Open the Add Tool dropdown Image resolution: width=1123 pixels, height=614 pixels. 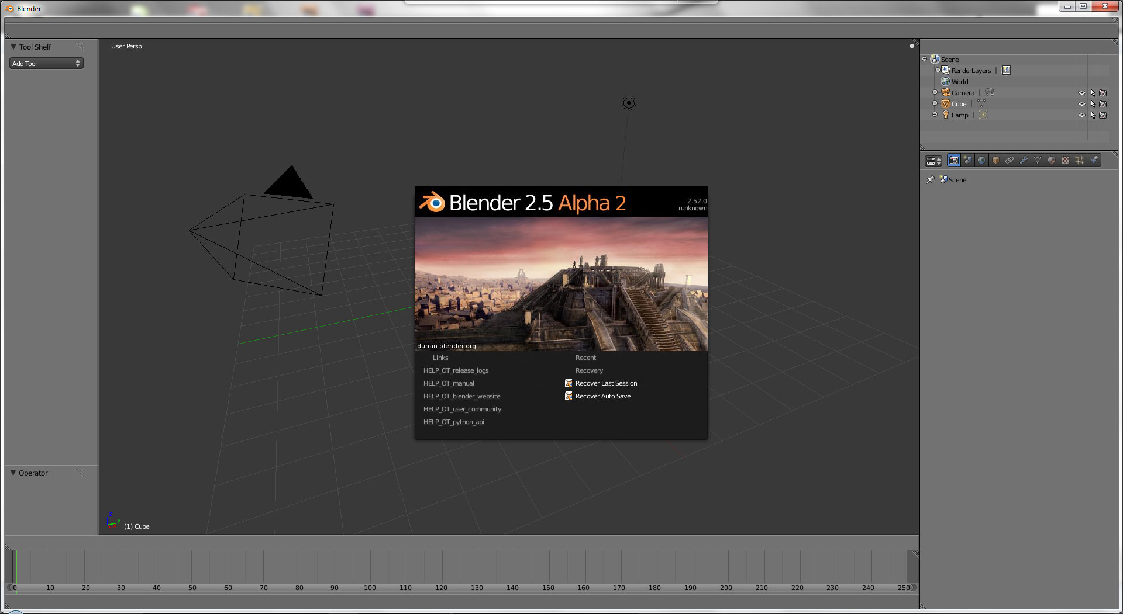[46, 64]
